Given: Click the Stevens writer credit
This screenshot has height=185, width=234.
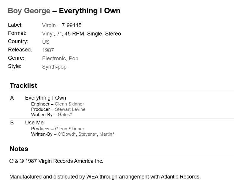Looking at the screenshot, I should [87, 134].
